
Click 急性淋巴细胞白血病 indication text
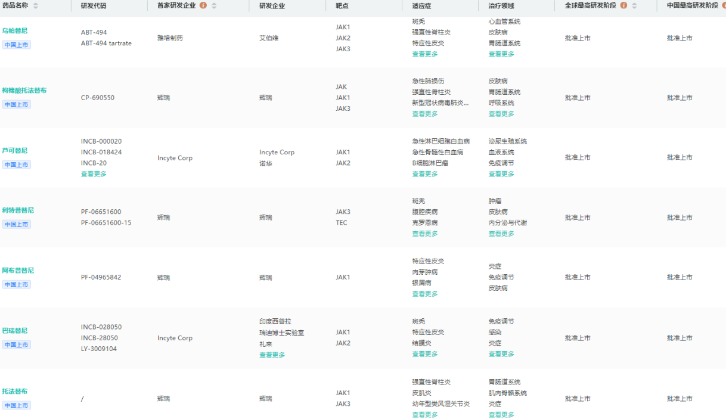click(440, 141)
